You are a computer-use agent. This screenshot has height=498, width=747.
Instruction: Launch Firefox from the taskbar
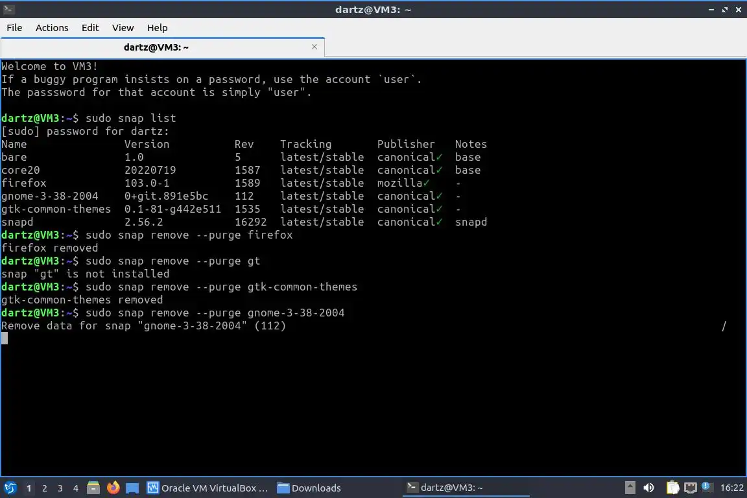pos(113,488)
